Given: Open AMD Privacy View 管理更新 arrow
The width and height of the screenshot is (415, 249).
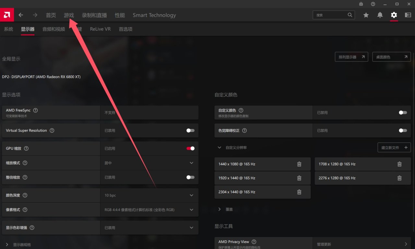Looking at the screenshot, I should (x=406, y=244).
